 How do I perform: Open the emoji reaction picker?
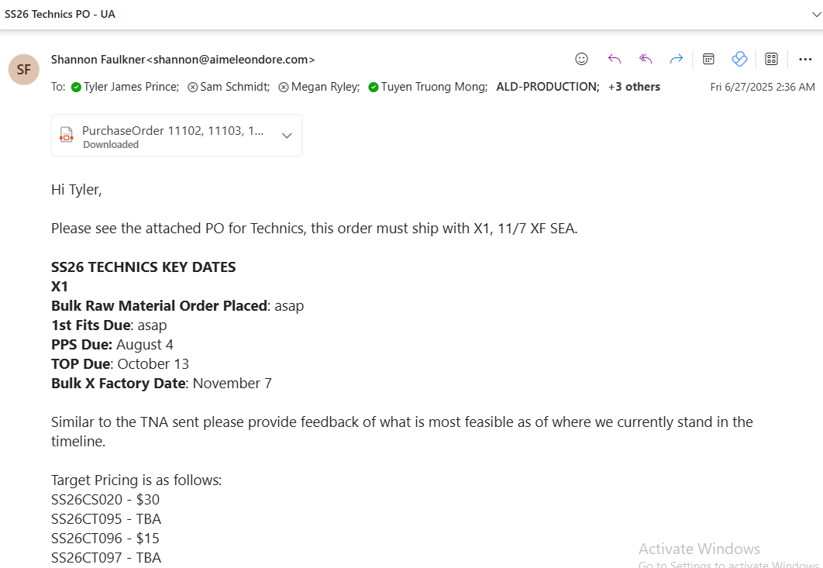[x=581, y=59]
